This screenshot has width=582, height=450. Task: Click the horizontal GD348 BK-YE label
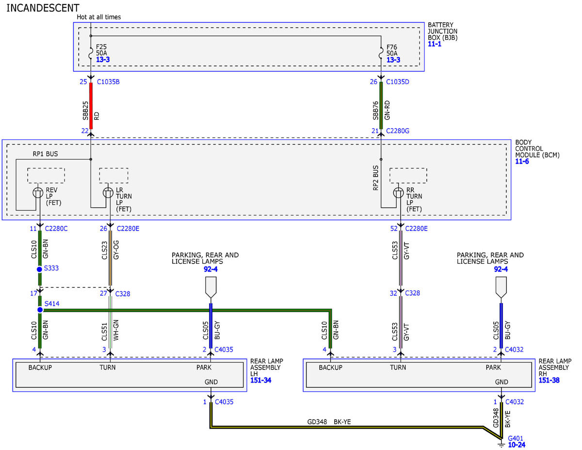click(329, 422)
